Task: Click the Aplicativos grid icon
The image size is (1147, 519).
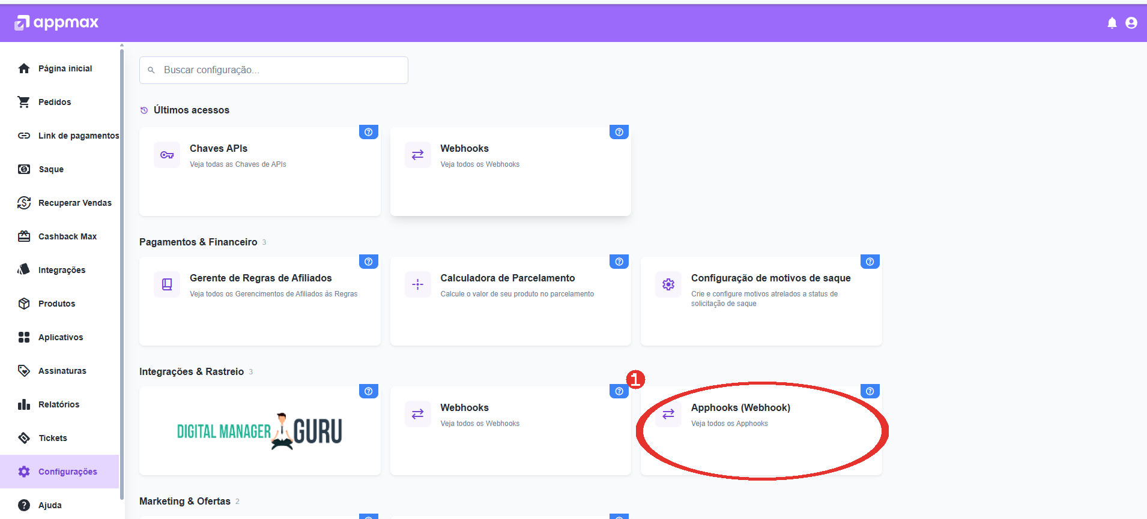Action: point(24,337)
